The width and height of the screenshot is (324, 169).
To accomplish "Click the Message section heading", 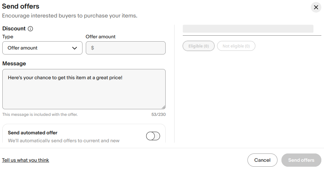I will (14, 63).
